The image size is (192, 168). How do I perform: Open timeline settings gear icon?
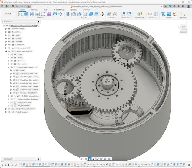coord(189,165)
